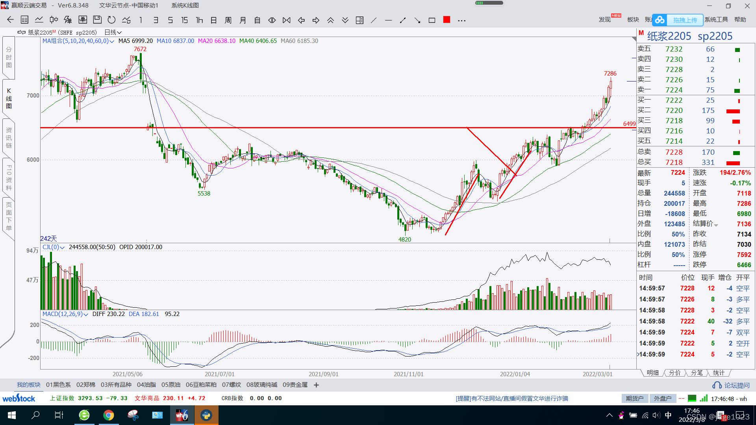Click the refresh circular arrow icon
The width and height of the screenshot is (756, 425).
(112, 20)
